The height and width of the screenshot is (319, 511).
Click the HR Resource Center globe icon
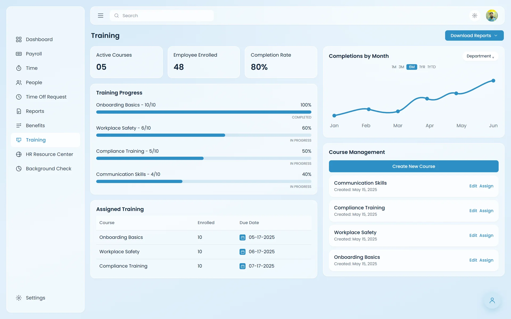(x=19, y=154)
